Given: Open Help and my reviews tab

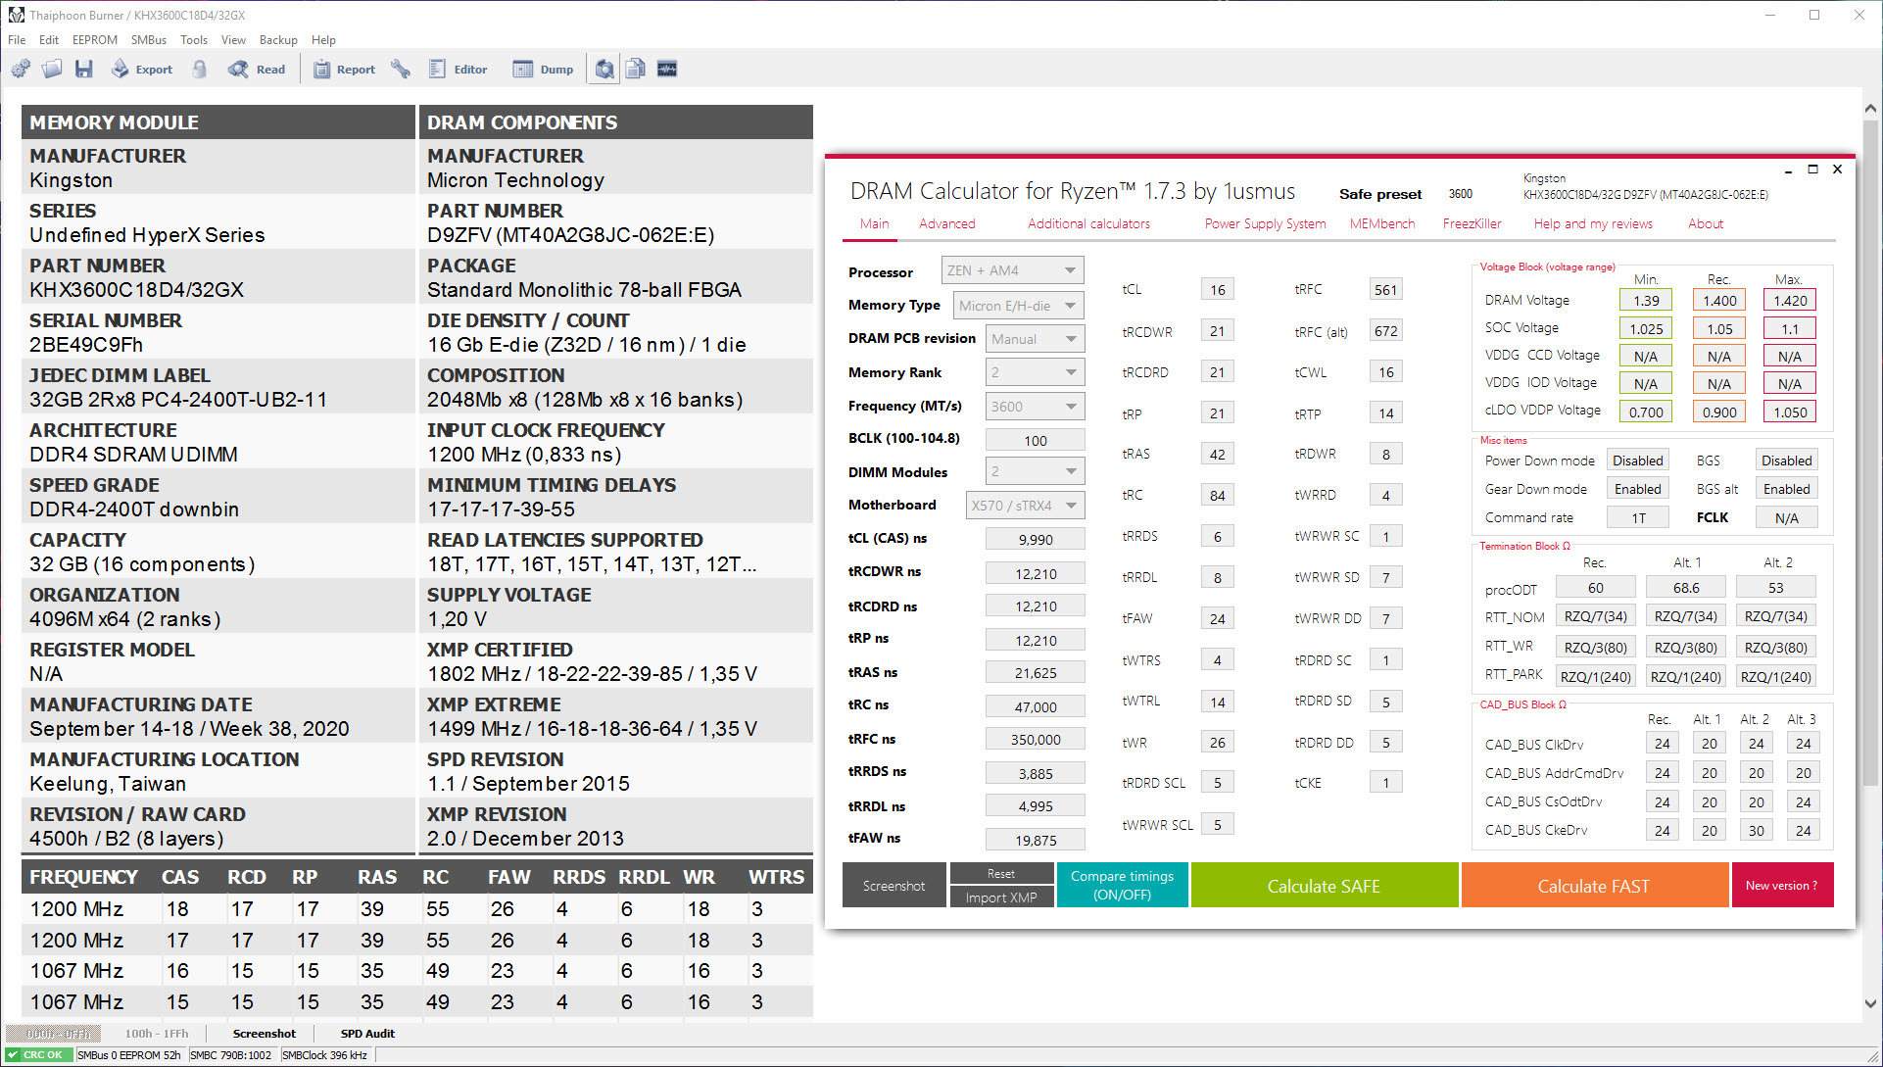Looking at the screenshot, I should click(x=1592, y=223).
